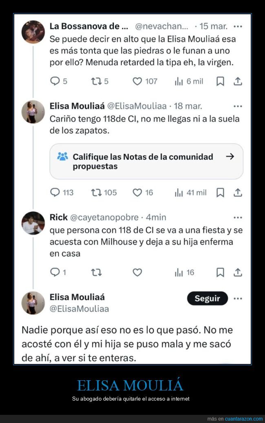Open Rick's tweet options menu
265x423 pixels.
tap(237, 217)
